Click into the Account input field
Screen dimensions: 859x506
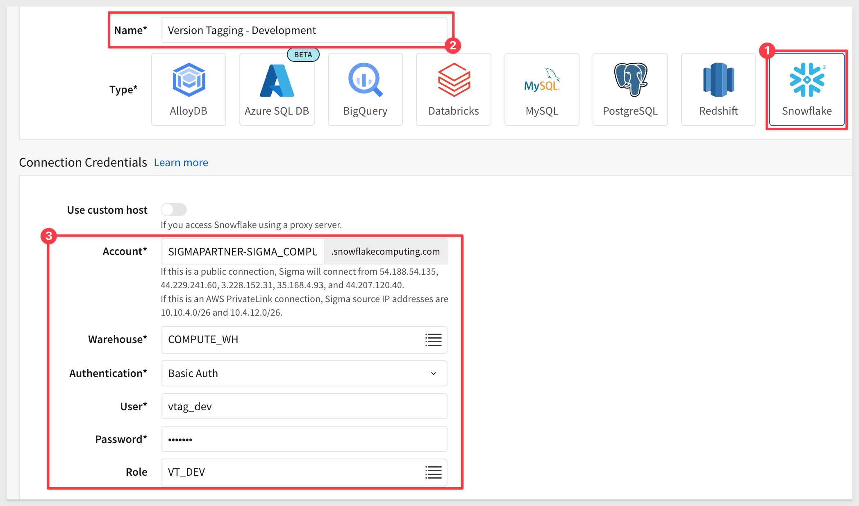243,251
